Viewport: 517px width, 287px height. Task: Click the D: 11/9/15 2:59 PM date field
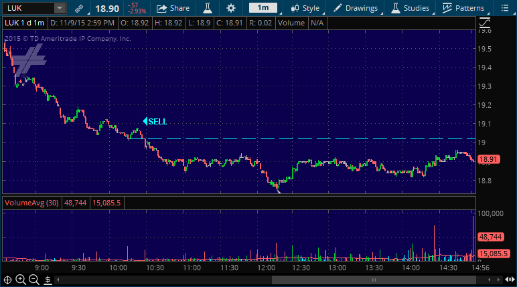[x=82, y=23]
